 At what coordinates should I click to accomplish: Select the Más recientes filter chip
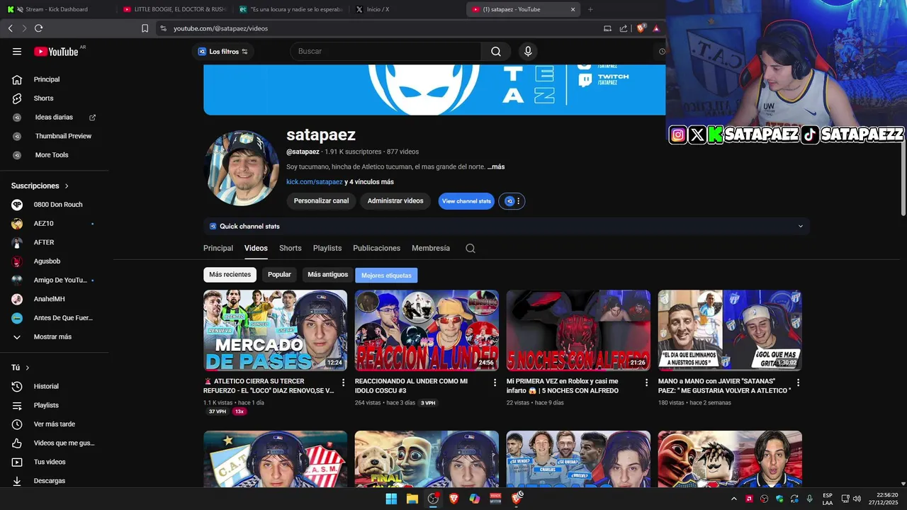click(230, 275)
